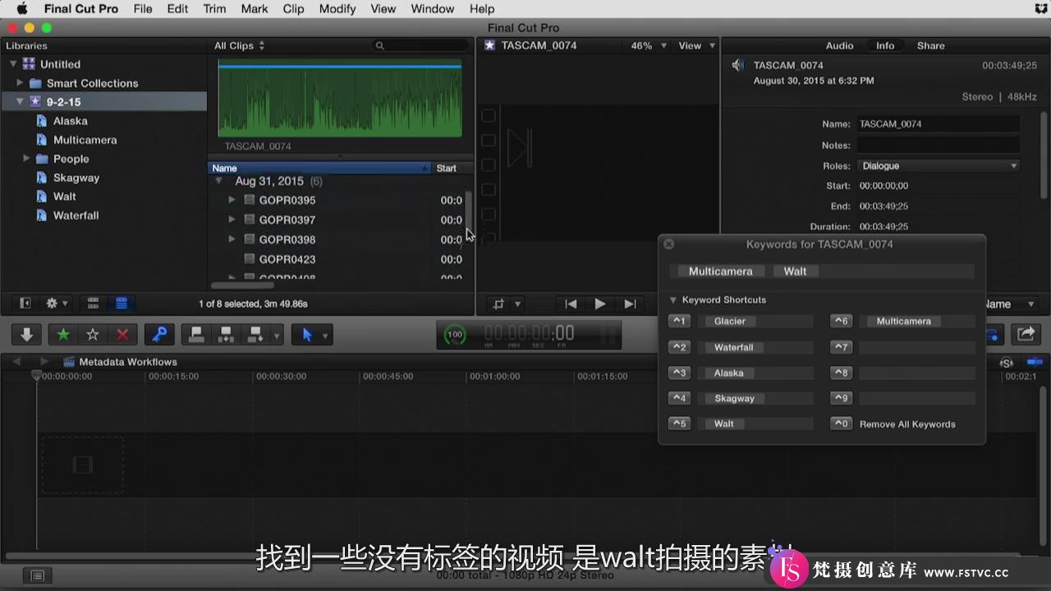Click the Notes field in inspector

point(938,145)
